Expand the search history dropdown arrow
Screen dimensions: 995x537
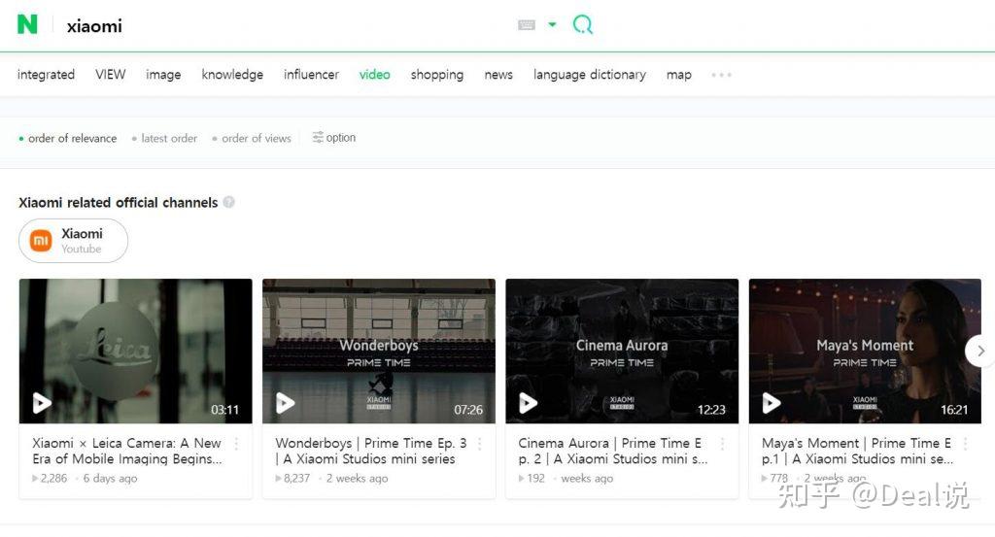(552, 24)
